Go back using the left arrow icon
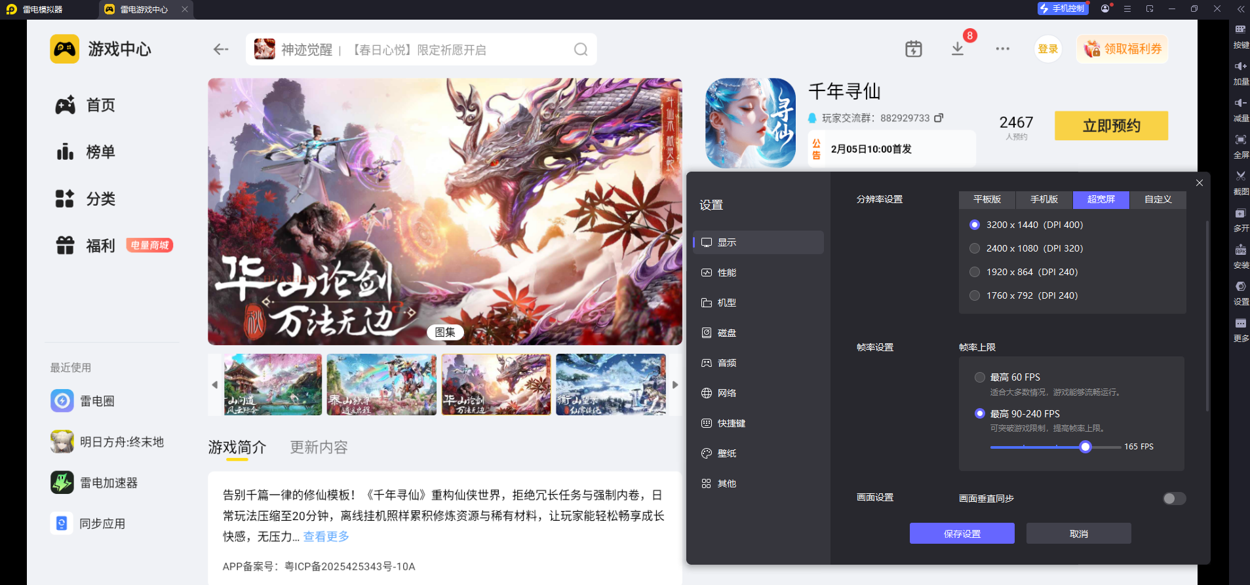Viewport: 1250px width, 585px height. click(221, 49)
